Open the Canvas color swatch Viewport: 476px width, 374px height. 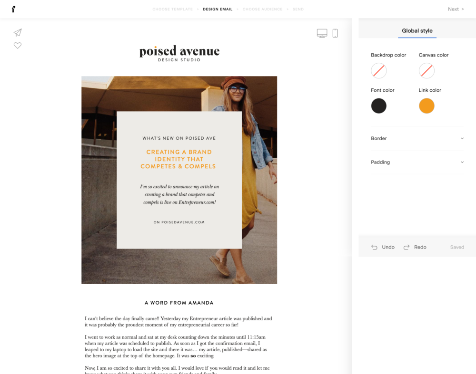(426, 71)
